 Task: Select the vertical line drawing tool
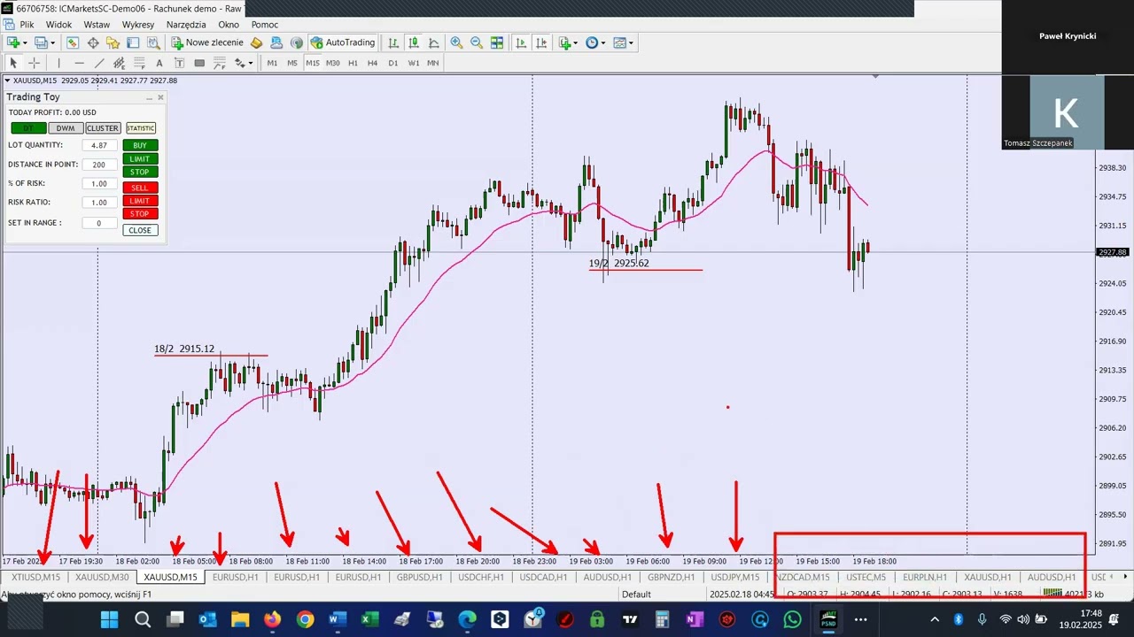point(58,63)
